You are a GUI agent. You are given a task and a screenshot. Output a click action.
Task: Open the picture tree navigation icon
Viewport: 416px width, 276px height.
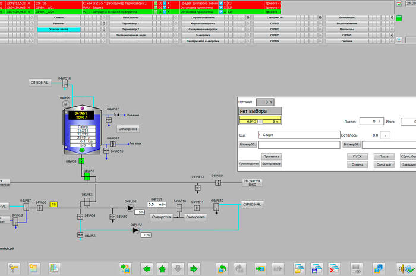pyautogui.click(x=55, y=269)
